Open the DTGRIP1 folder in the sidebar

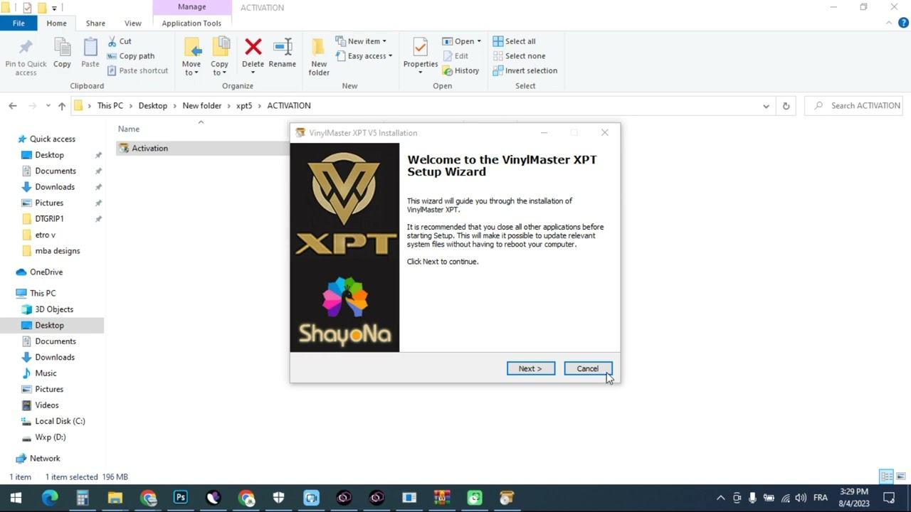[x=49, y=218]
